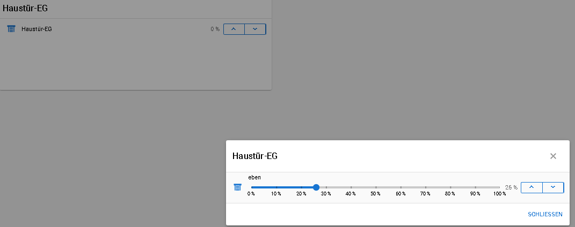Image resolution: width=575 pixels, height=227 pixels.
Task: Select the Haustür-EG entry label in the card
Action: pos(37,29)
